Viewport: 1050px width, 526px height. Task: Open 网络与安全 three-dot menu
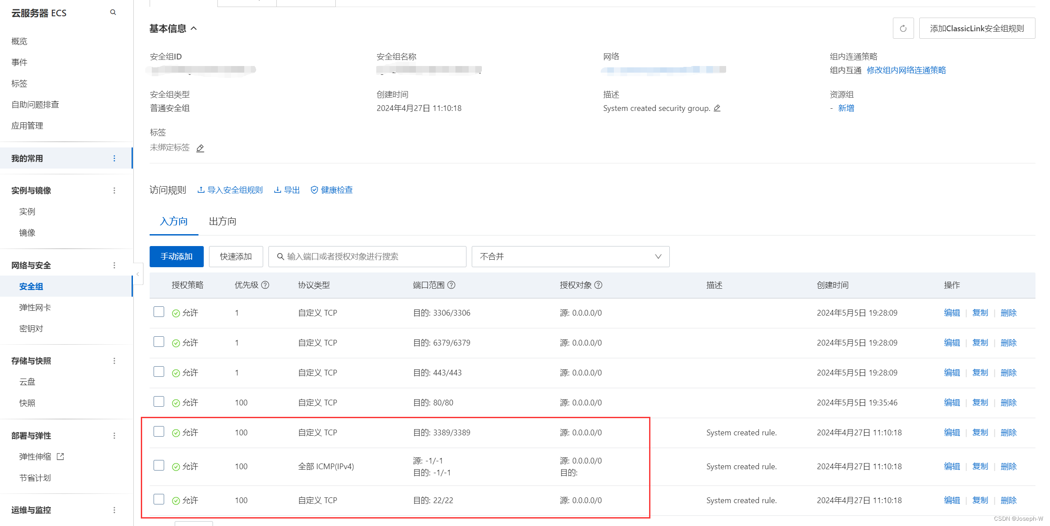point(114,265)
